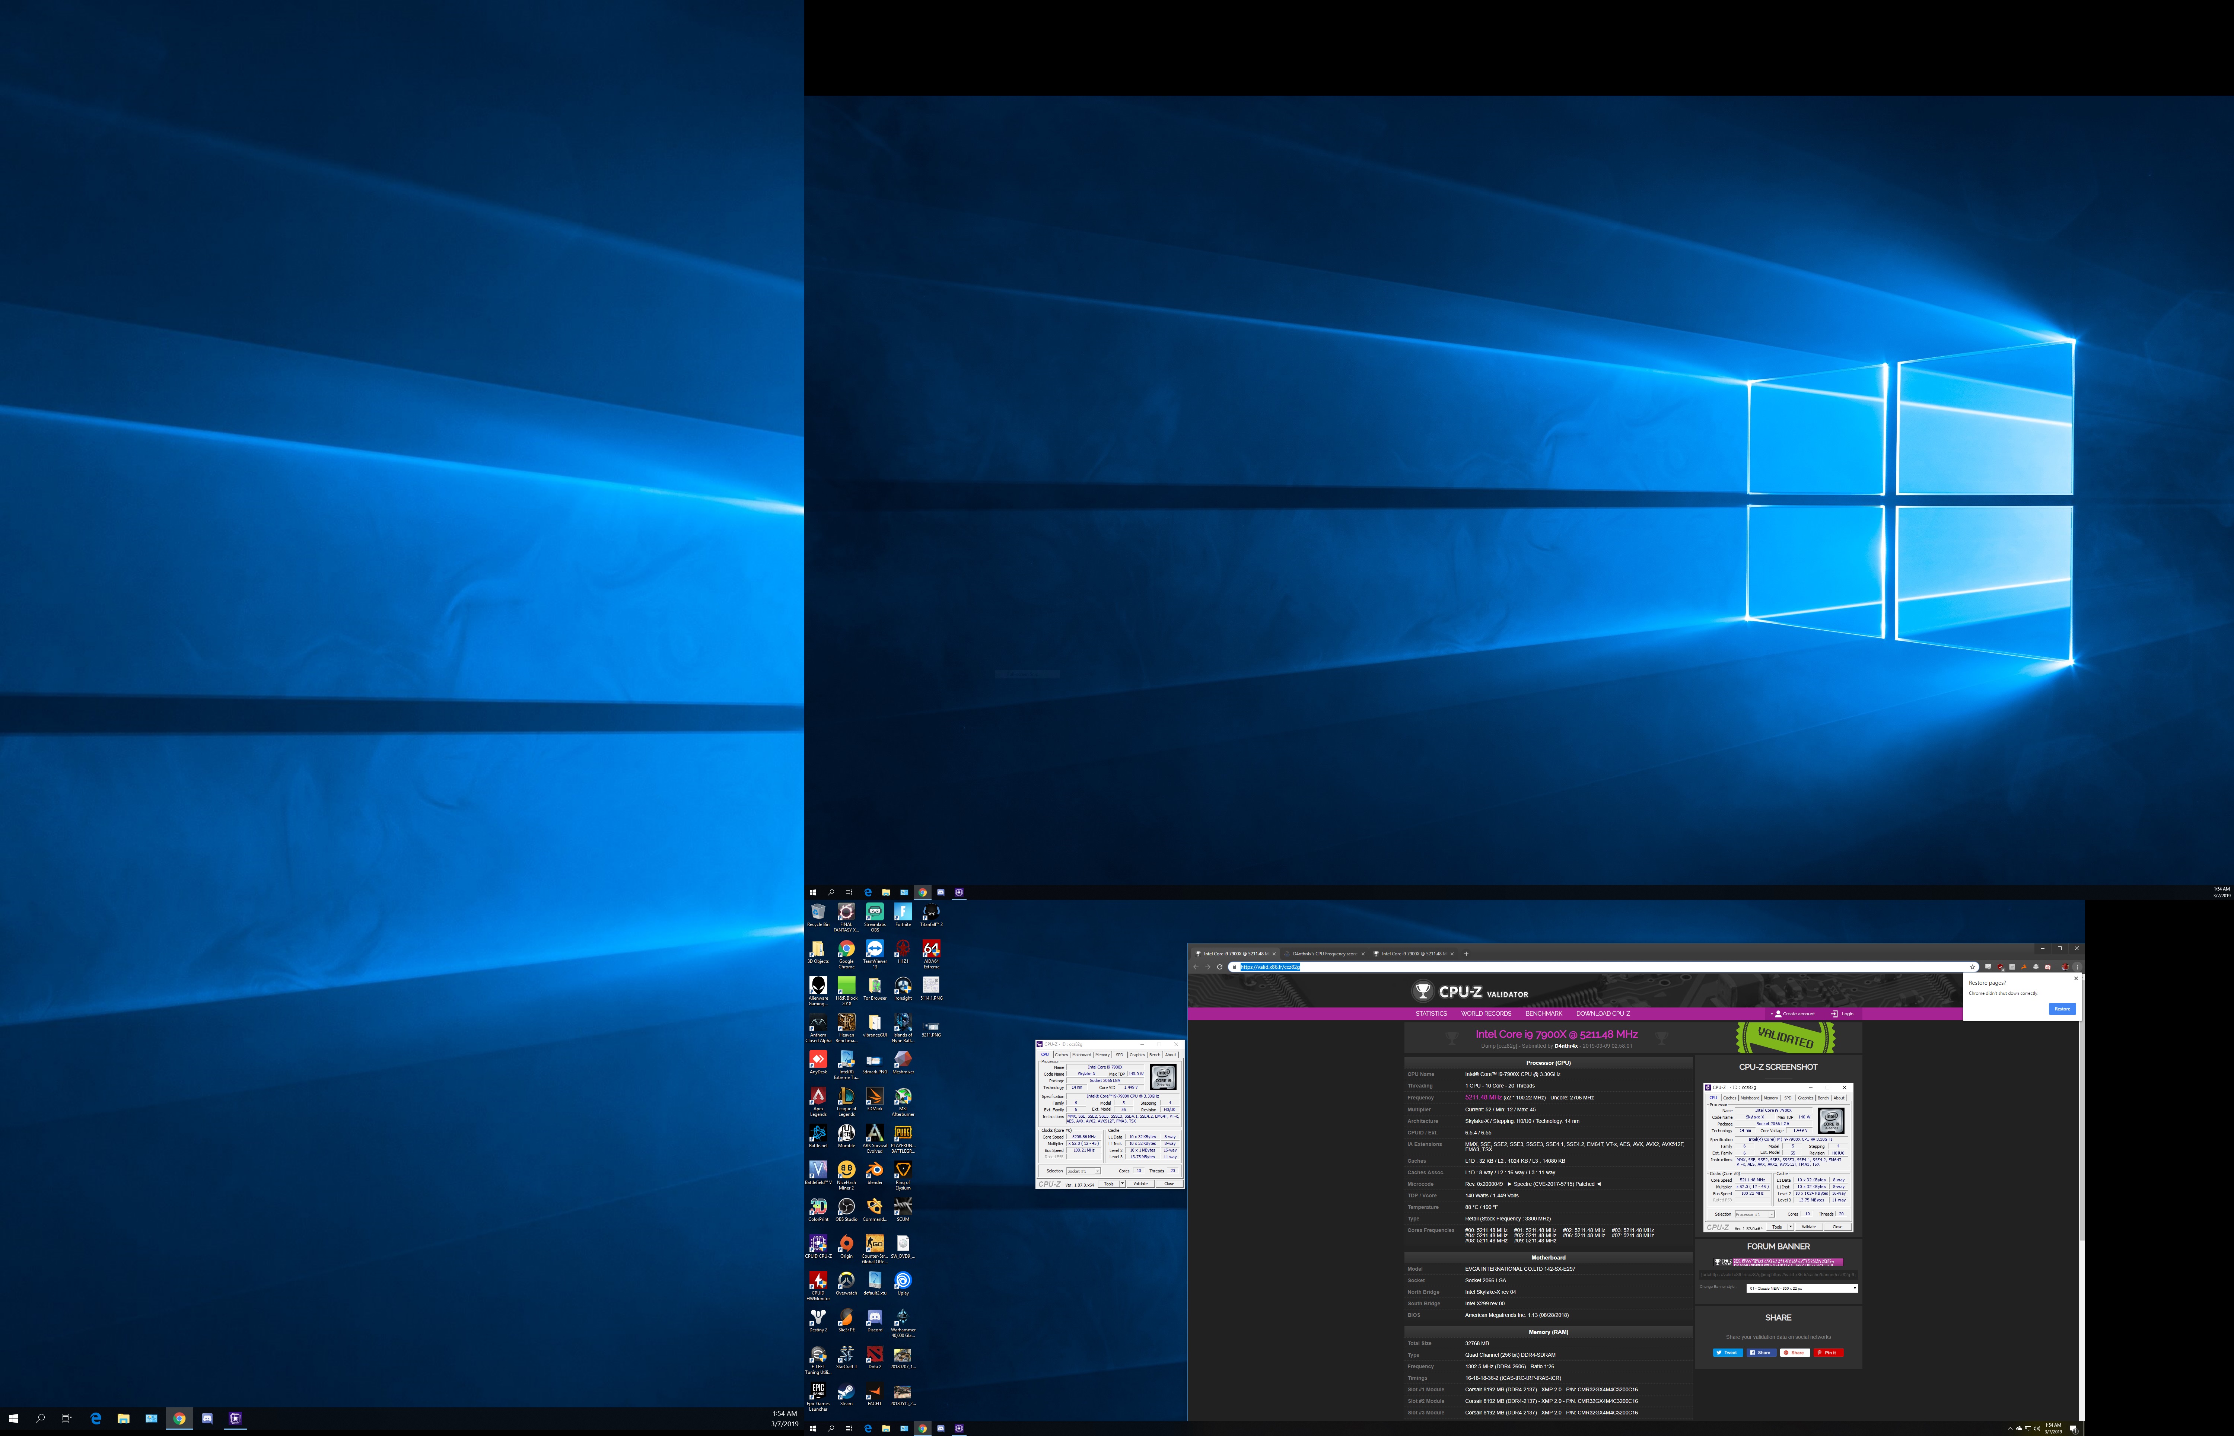
Task: Open Bench tab in CPU-Z desktop window
Action: tap(1155, 1055)
